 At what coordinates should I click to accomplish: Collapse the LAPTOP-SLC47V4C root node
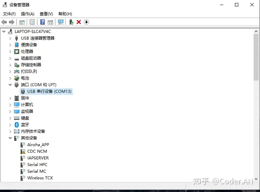4,31
